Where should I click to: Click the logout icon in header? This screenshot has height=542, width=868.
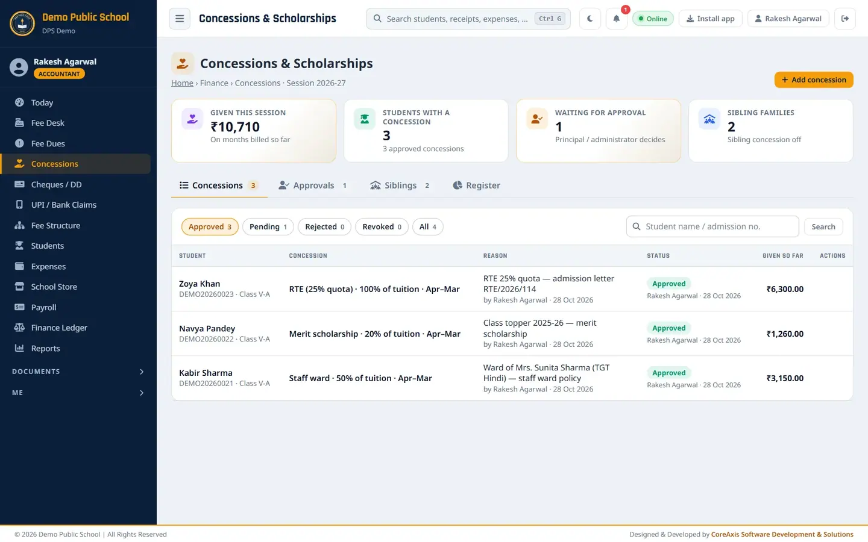[x=845, y=19]
